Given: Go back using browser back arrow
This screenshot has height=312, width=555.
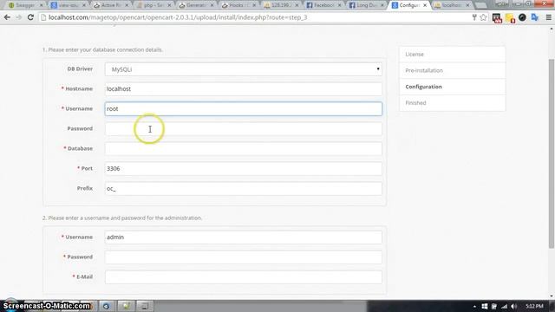Looking at the screenshot, I should click(x=7, y=17).
